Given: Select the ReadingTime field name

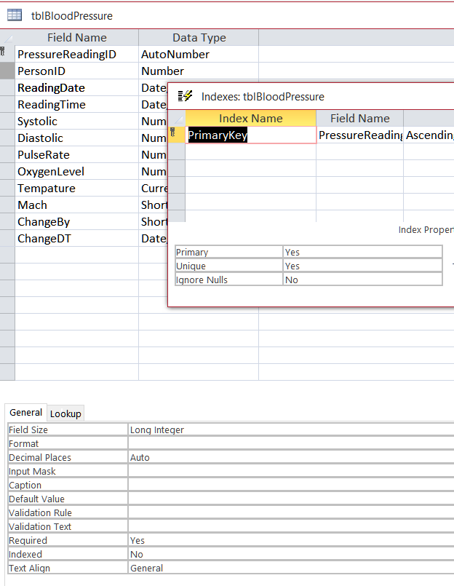Looking at the screenshot, I should [x=76, y=104].
